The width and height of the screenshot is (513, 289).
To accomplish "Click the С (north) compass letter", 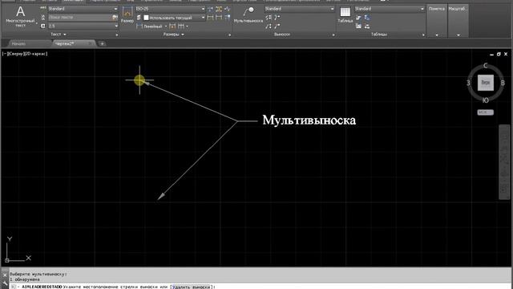I will [x=486, y=66].
